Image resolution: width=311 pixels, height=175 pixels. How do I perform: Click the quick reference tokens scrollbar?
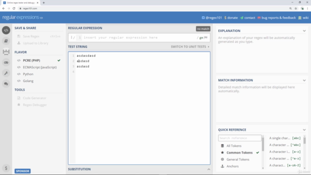pos(305,140)
